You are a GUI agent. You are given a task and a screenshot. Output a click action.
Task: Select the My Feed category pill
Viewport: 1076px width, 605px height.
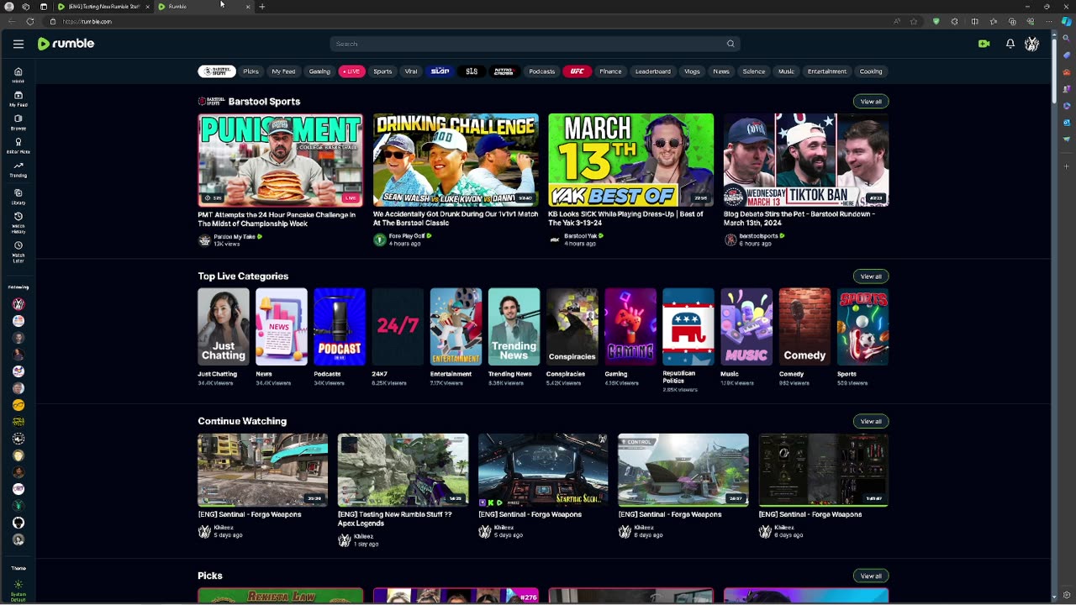[283, 71]
